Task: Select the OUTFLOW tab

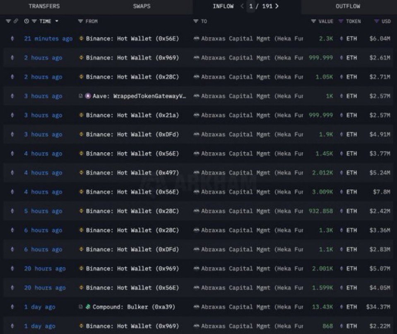Action: [348, 6]
